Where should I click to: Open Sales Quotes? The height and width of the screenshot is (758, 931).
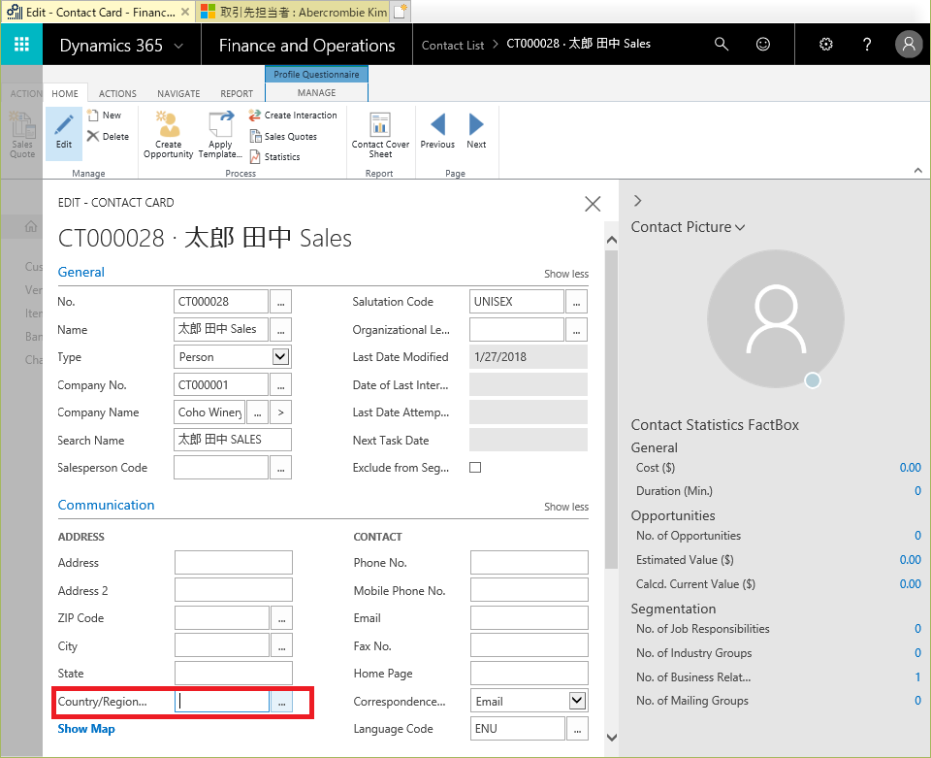click(283, 136)
